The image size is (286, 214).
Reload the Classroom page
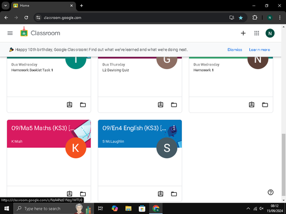(x=26, y=18)
